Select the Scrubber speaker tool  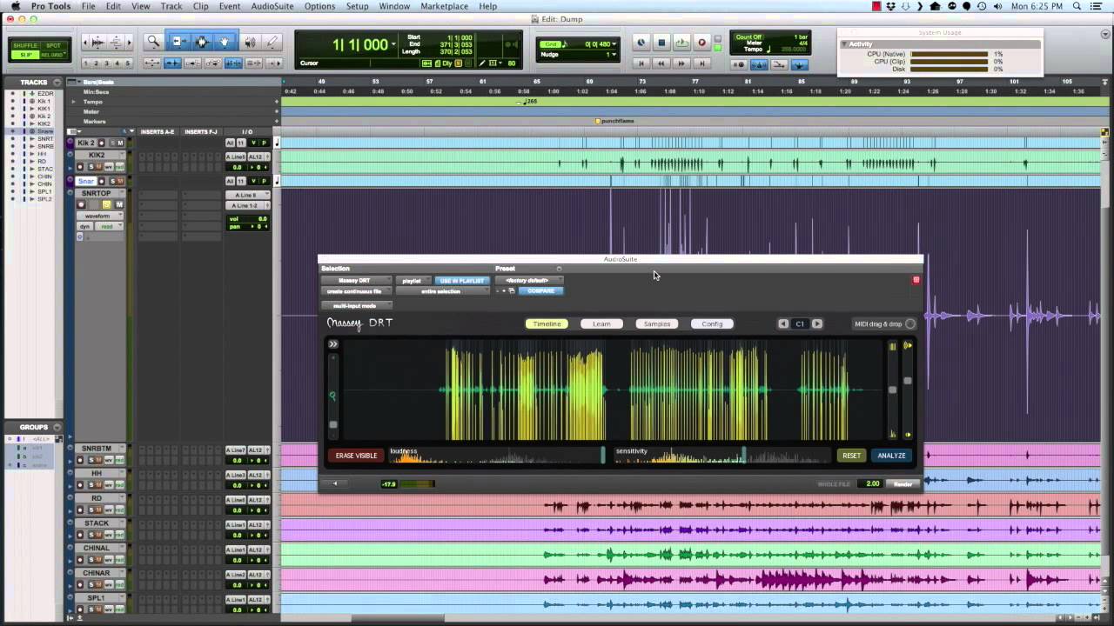click(x=250, y=42)
